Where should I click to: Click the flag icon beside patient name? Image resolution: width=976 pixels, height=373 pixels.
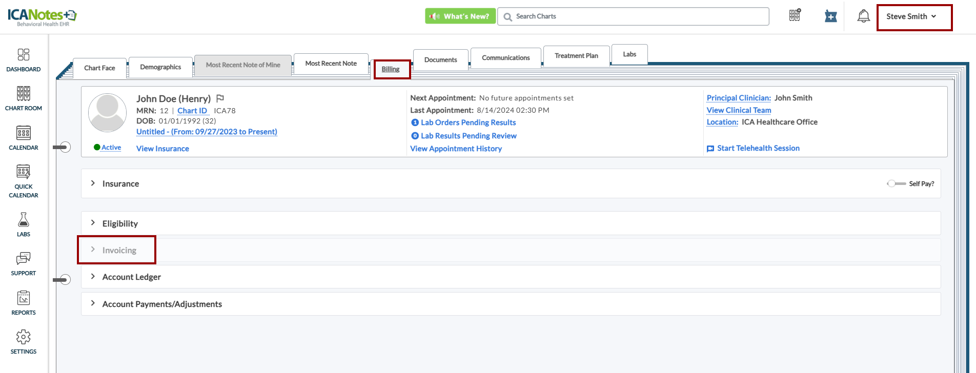[220, 98]
